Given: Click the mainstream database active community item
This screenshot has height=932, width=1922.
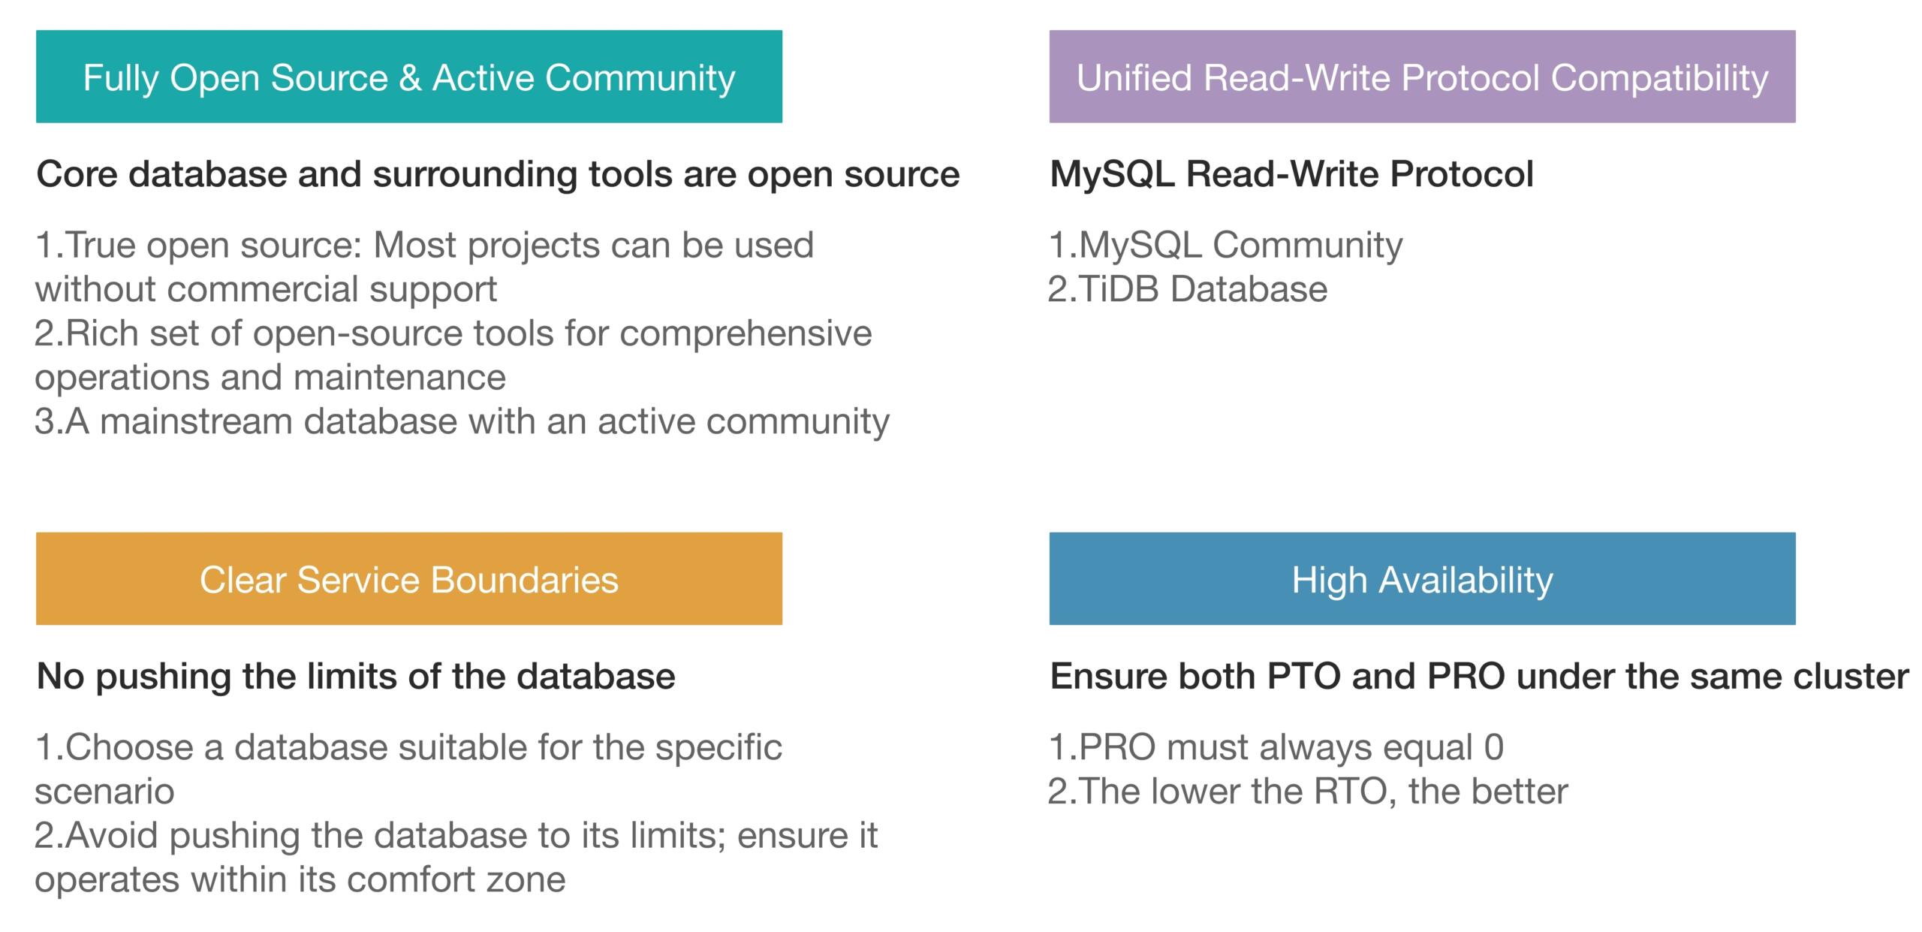Looking at the screenshot, I should (462, 421).
